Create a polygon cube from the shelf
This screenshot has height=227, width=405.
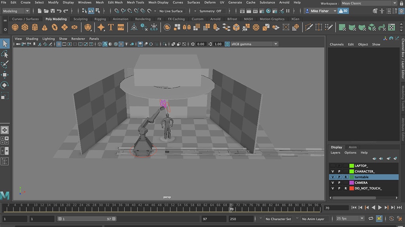click(x=25, y=27)
